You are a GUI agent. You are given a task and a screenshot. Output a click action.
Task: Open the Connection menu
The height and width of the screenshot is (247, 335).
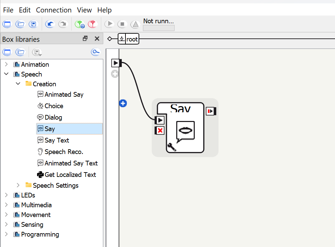point(54,10)
